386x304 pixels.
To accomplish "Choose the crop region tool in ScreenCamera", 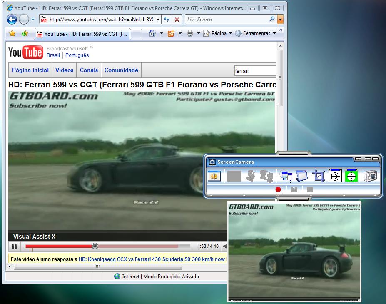I will click(x=319, y=176).
